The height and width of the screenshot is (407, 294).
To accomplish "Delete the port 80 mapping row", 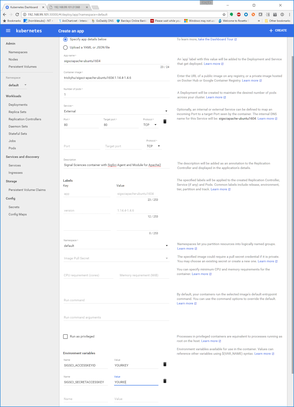I will tap(165, 122).
